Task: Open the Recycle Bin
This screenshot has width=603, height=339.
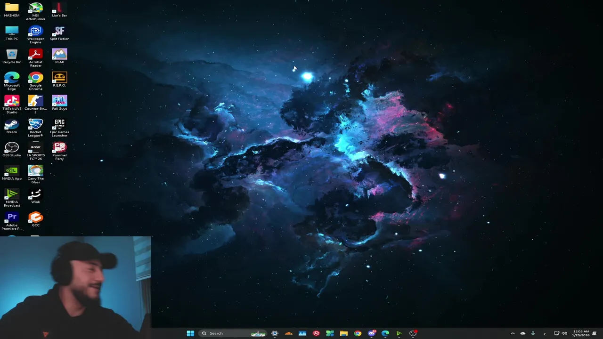Action: click(x=12, y=56)
